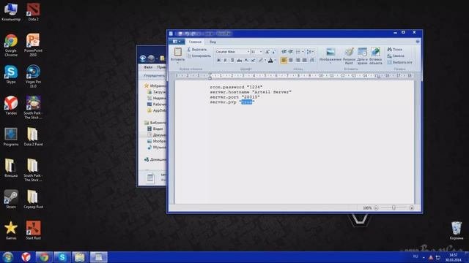Click the rcon.password line in document
The height and width of the screenshot is (263, 469).
(x=236, y=87)
